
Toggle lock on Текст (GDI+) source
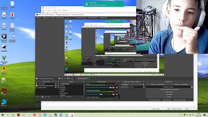58,84
